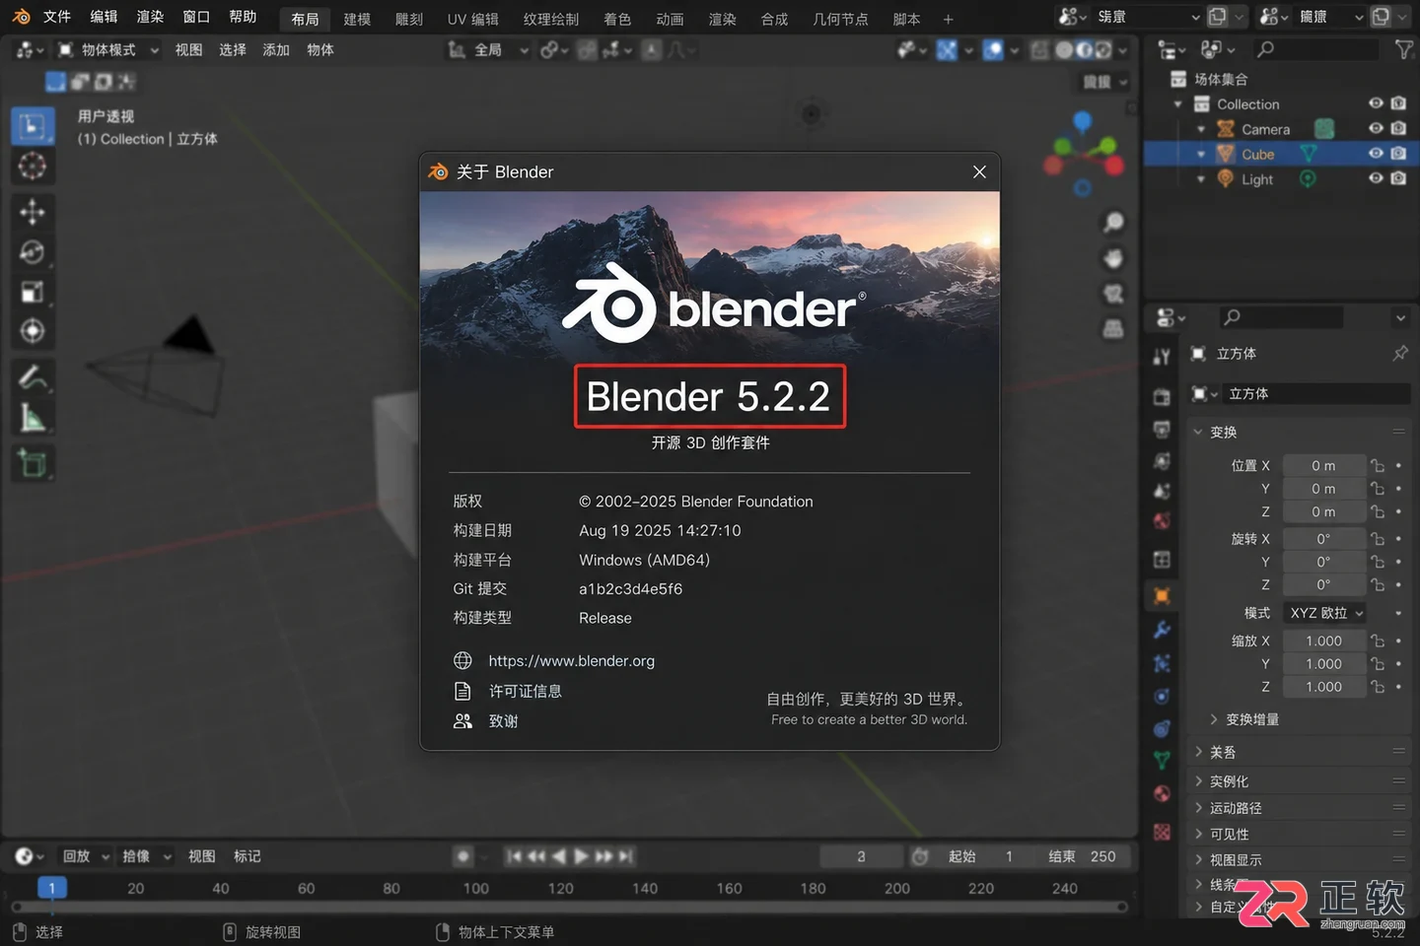1420x946 pixels.
Task: Select the 3D Cursor tool
Action: click(x=33, y=166)
